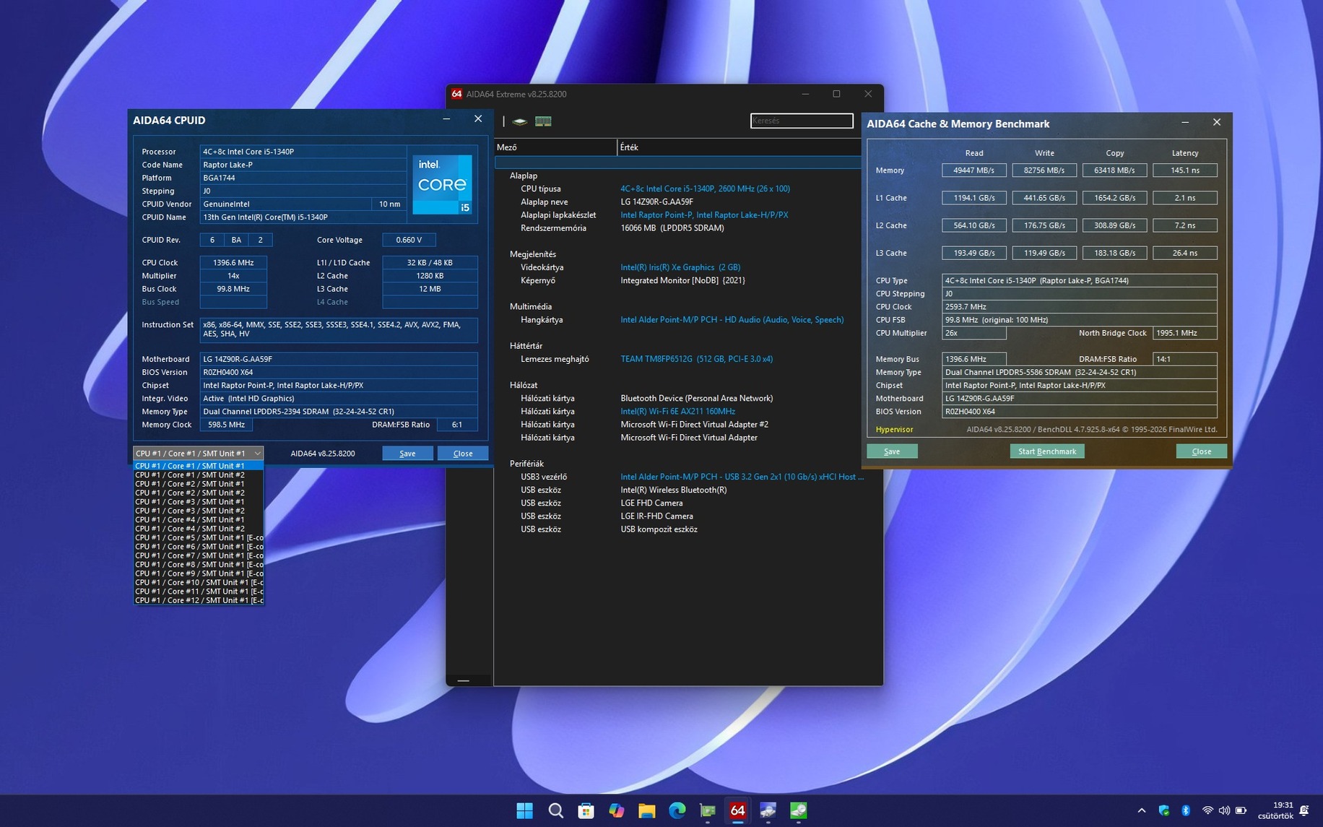Launch Microsoft Edge from the taskbar
The image size is (1323, 827).
tap(677, 810)
